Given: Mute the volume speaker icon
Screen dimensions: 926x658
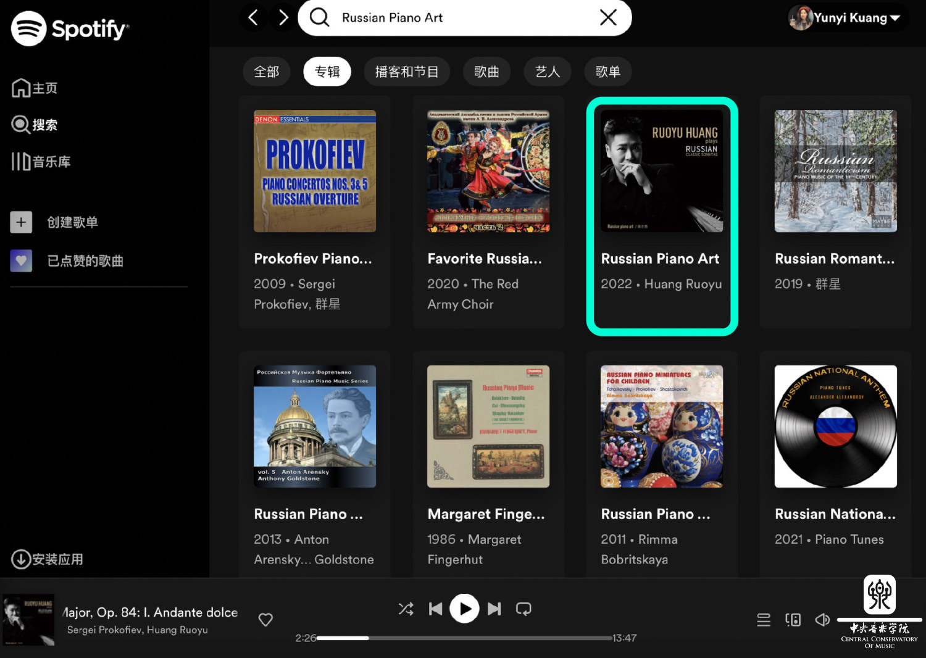Looking at the screenshot, I should click(x=822, y=620).
